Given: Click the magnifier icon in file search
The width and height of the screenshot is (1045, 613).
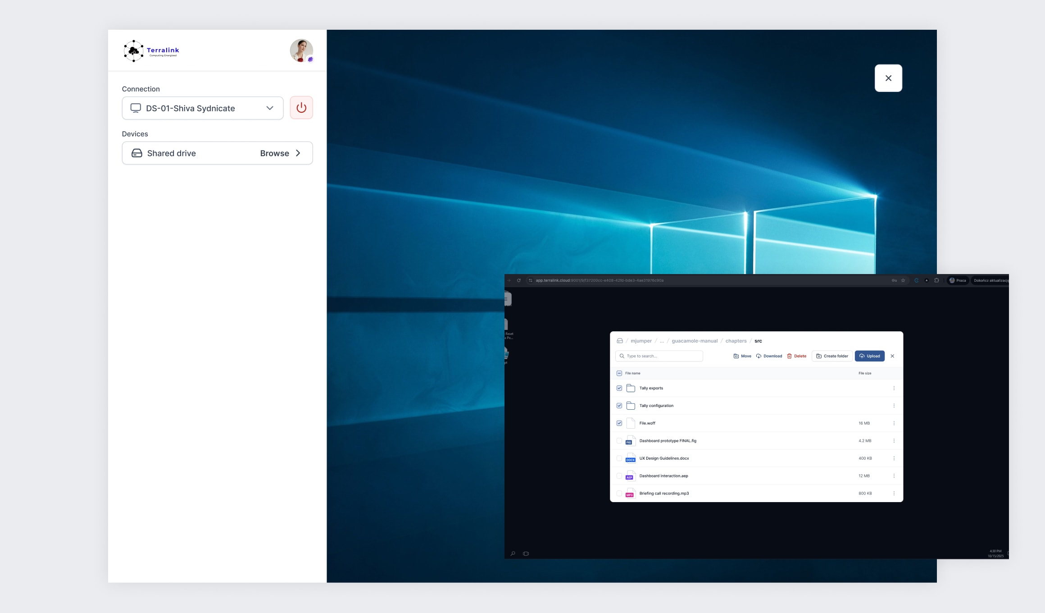Looking at the screenshot, I should (622, 356).
